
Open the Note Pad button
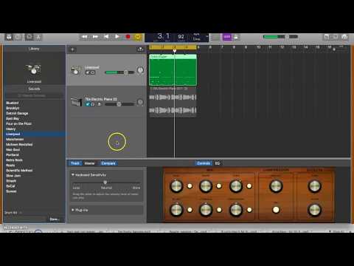click(x=327, y=37)
